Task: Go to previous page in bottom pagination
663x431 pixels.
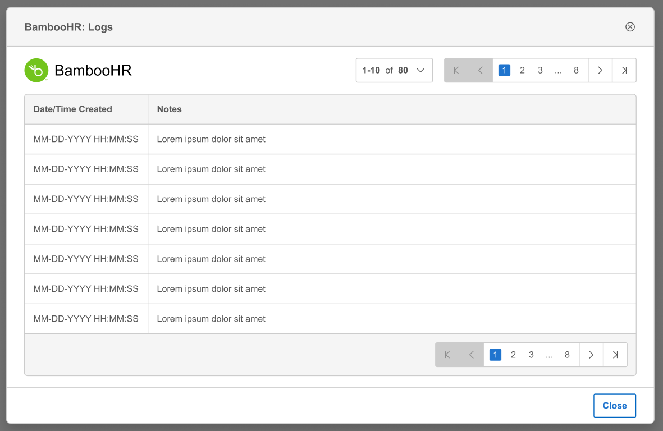Action: coord(472,355)
